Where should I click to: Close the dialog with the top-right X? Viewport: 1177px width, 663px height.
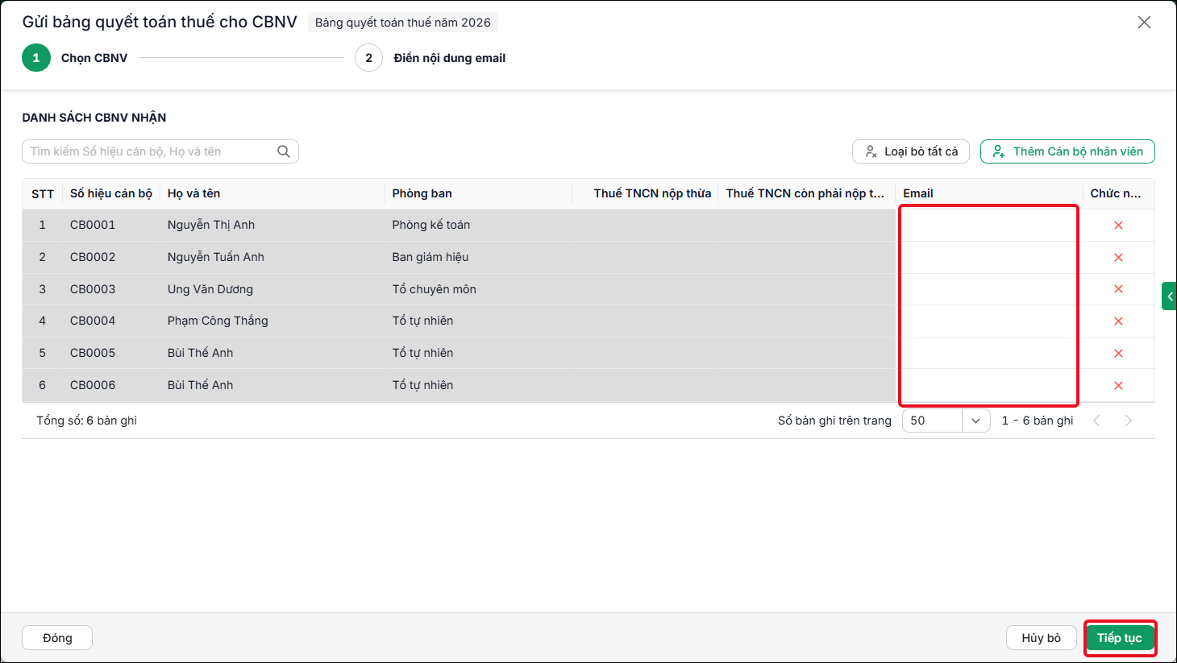point(1144,23)
